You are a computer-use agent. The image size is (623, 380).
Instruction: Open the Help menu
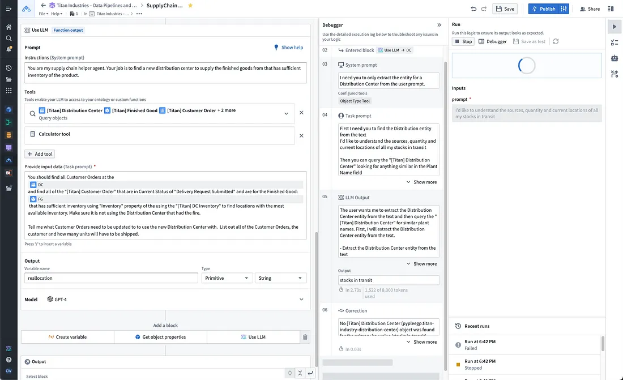[x=57, y=14]
